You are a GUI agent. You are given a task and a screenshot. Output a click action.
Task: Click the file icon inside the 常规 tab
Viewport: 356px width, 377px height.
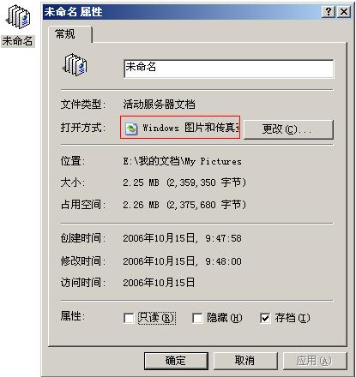(x=75, y=65)
